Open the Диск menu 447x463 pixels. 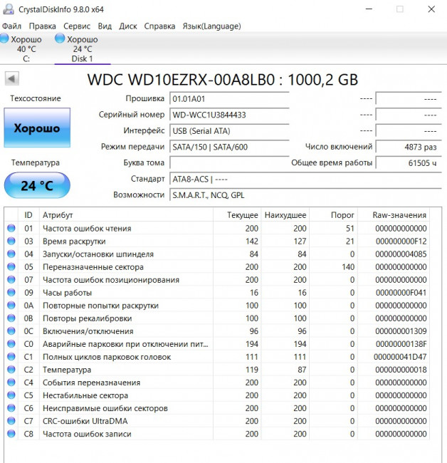(x=127, y=26)
